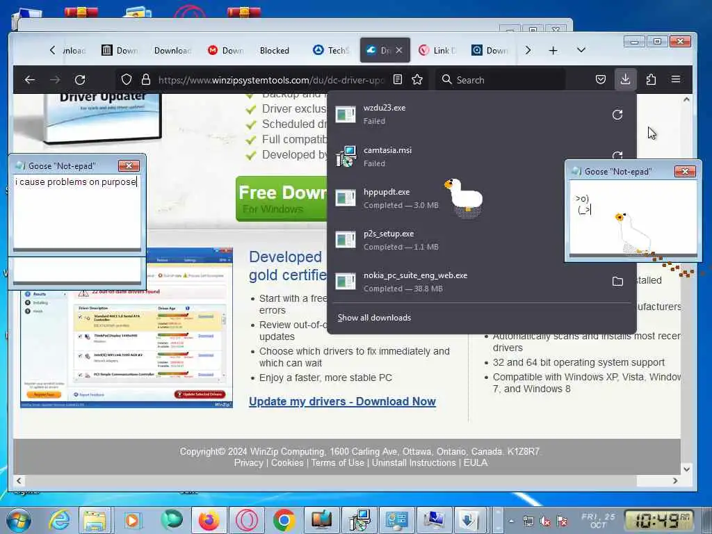Launch Internet Explorer from the taskbar
The image size is (712, 534).
(x=59, y=520)
